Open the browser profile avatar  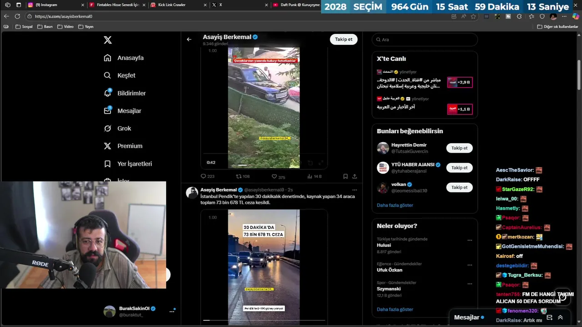[x=553, y=16]
